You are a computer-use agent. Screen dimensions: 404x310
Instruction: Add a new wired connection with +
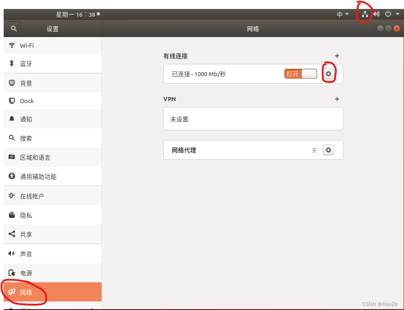(x=337, y=56)
